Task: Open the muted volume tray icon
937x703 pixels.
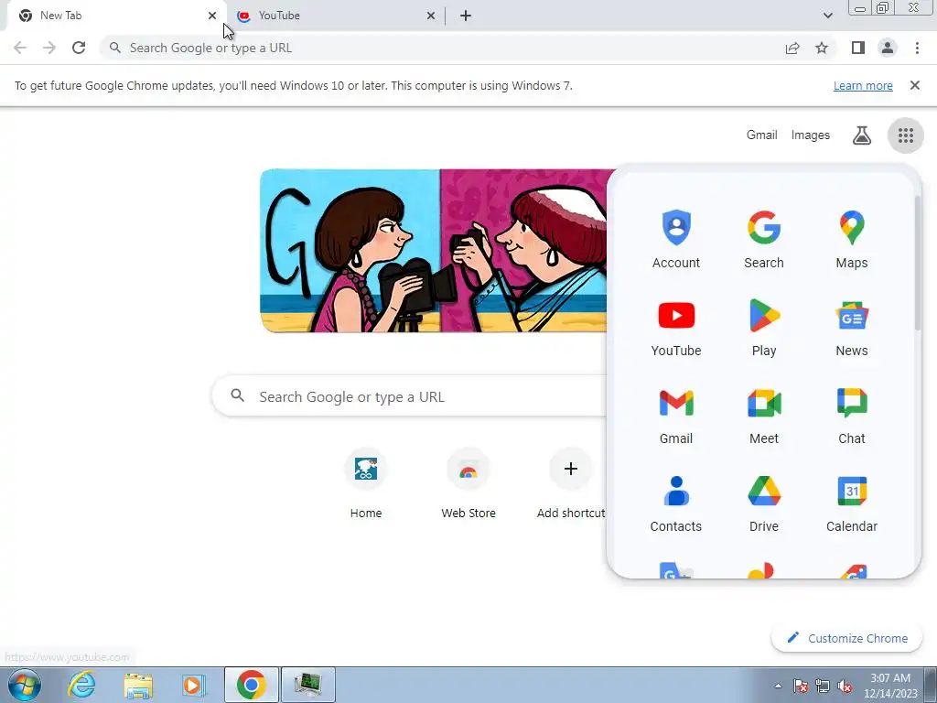Action: pos(845,687)
